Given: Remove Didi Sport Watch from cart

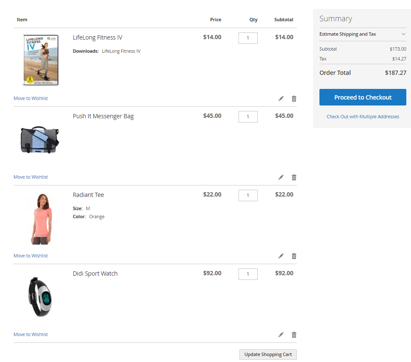Looking at the screenshot, I should [x=294, y=335].
